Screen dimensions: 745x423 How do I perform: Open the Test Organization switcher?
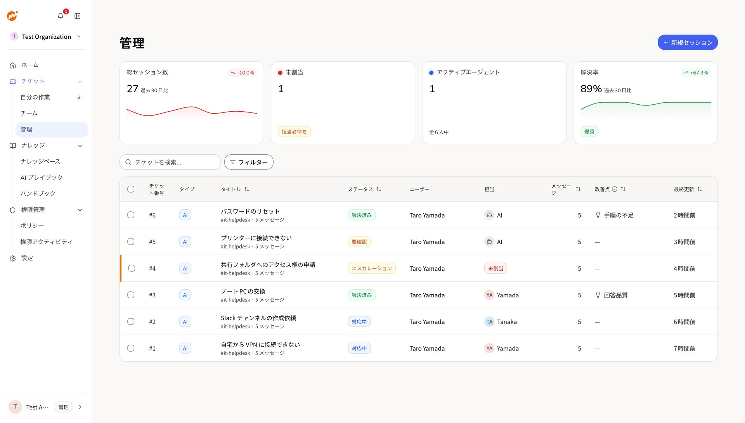click(x=46, y=36)
